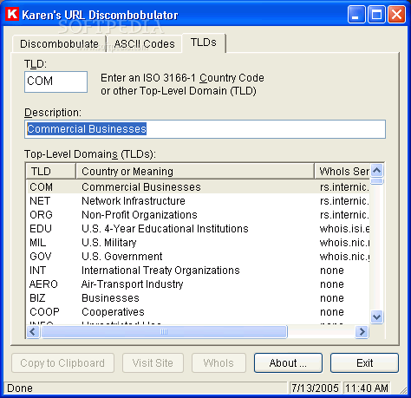The height and width of the screenshot is (398, 411).
Task: Click the TLD input field containing COM
Action: [x=55, y=82]
